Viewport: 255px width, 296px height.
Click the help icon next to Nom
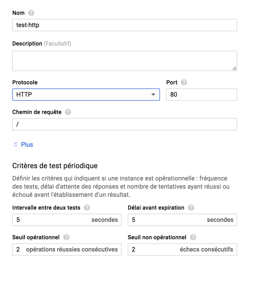point(30,13)
